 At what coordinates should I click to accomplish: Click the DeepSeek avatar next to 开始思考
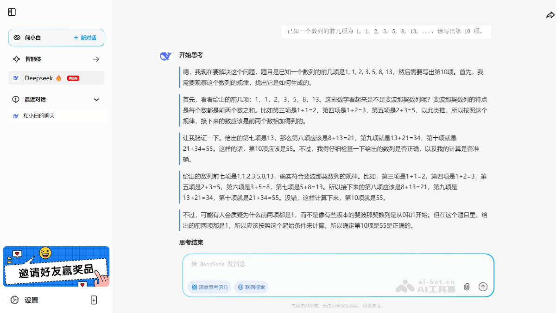click(x=165, y=55)
